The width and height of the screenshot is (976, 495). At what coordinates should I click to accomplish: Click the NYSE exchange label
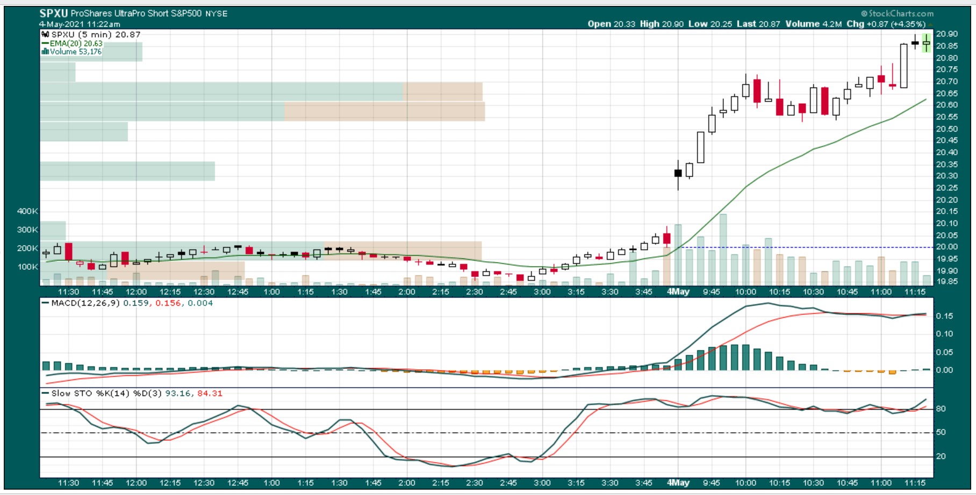click(216, 14)
